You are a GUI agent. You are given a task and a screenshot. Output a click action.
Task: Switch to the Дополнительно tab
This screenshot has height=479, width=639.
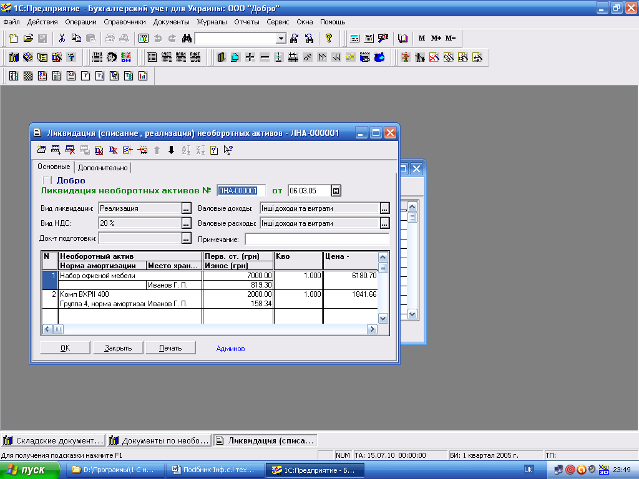pos(103,167)
